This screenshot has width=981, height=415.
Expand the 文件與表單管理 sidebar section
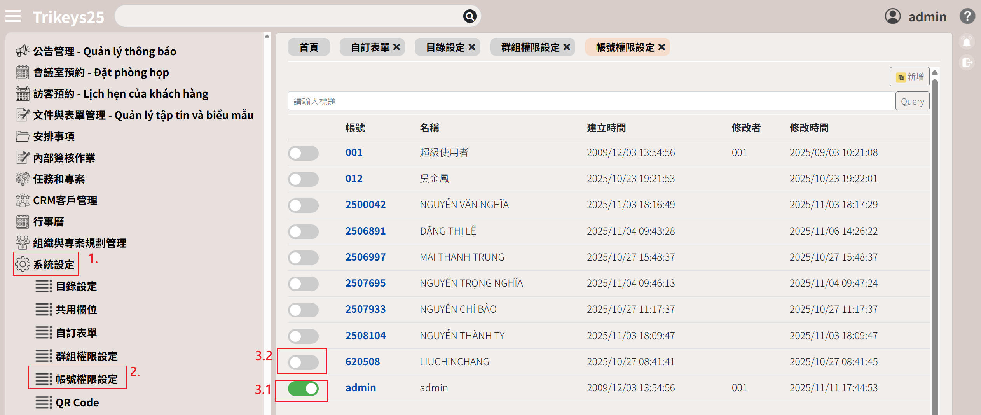click(x=143, y=115)
